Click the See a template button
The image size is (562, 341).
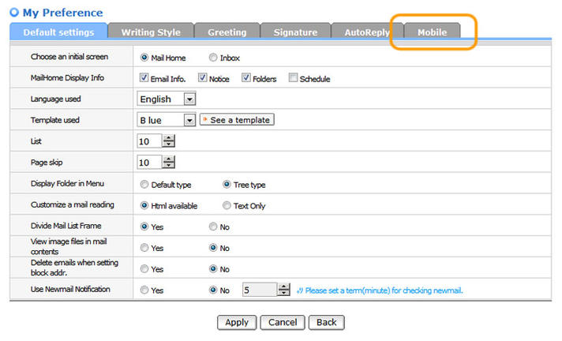(x=237, y=120)
